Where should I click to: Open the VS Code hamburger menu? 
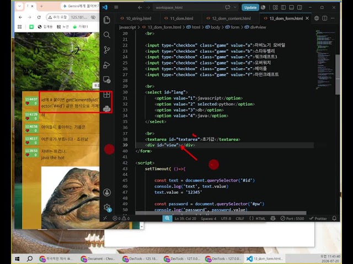(116, 7)
